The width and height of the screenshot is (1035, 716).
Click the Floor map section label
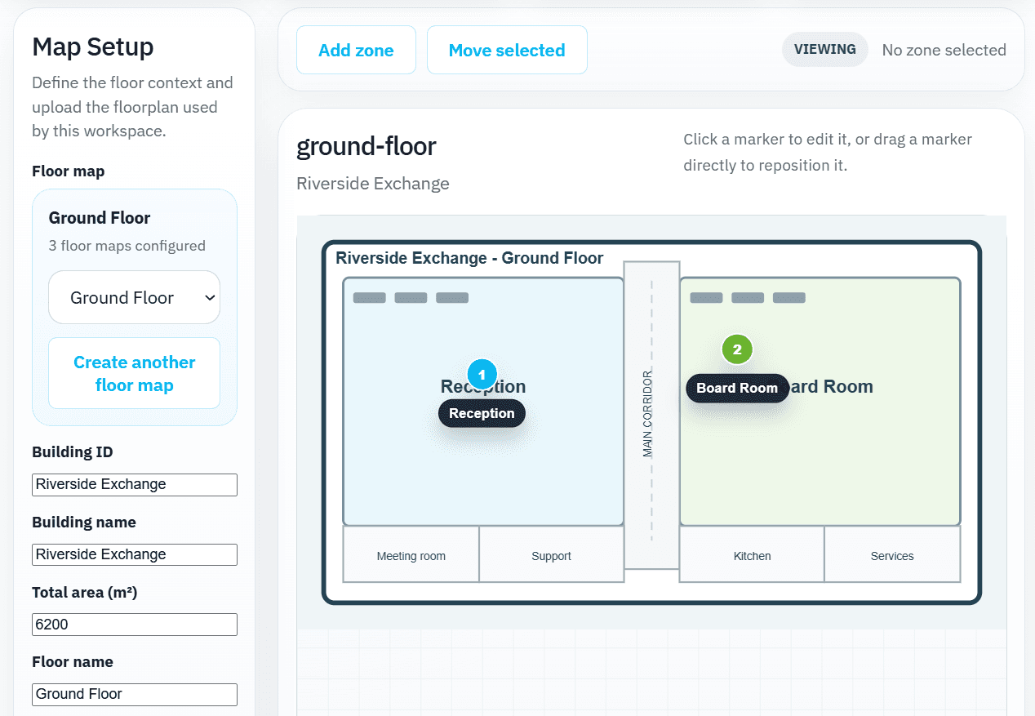(x=69, y=171)
